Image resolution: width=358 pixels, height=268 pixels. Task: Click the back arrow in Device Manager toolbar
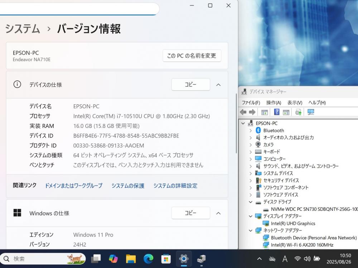pyautogui.click(x=243, y=112)
